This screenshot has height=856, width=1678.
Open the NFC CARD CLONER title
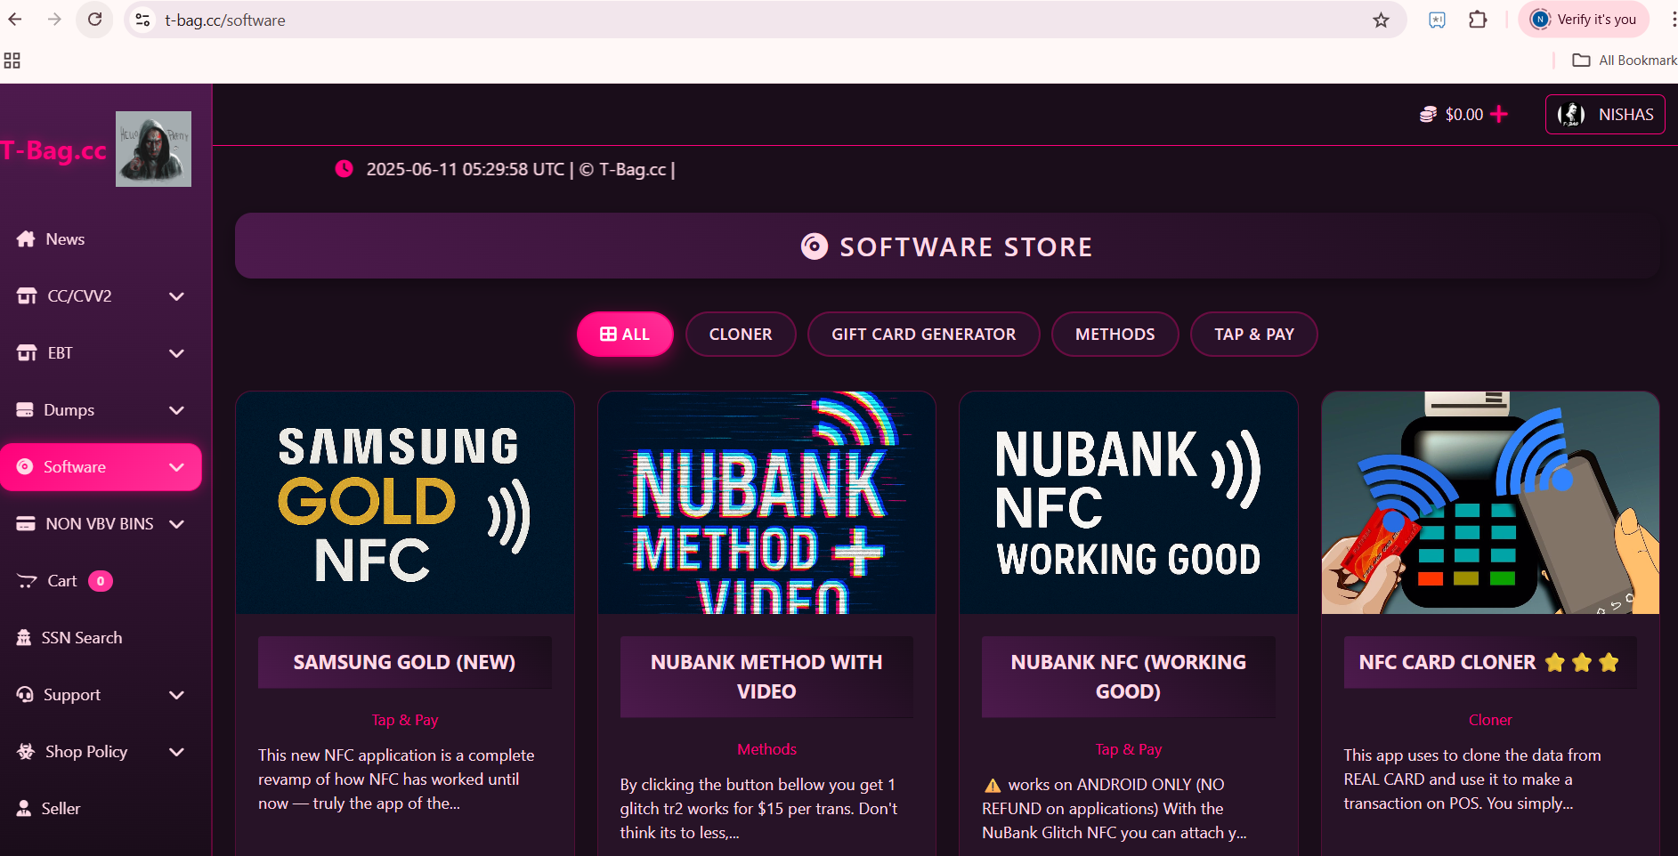(x=1490, y=662)
